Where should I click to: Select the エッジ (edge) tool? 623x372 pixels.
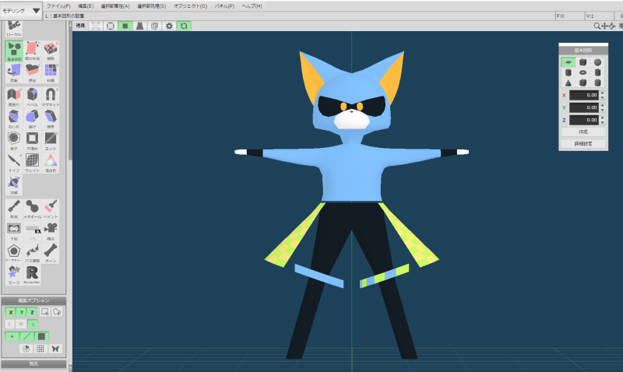tap(51, 141)
